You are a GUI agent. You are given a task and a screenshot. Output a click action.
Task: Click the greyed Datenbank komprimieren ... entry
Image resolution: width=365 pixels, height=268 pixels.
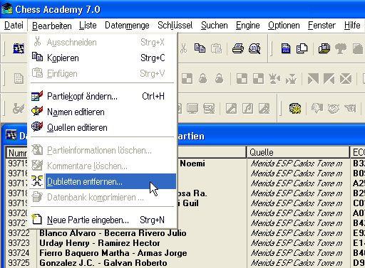(x=103, y=197)
